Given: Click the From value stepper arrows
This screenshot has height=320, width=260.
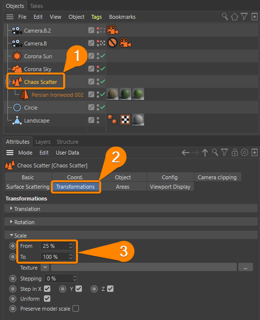Looking at the screenshot, I should 71,246.
